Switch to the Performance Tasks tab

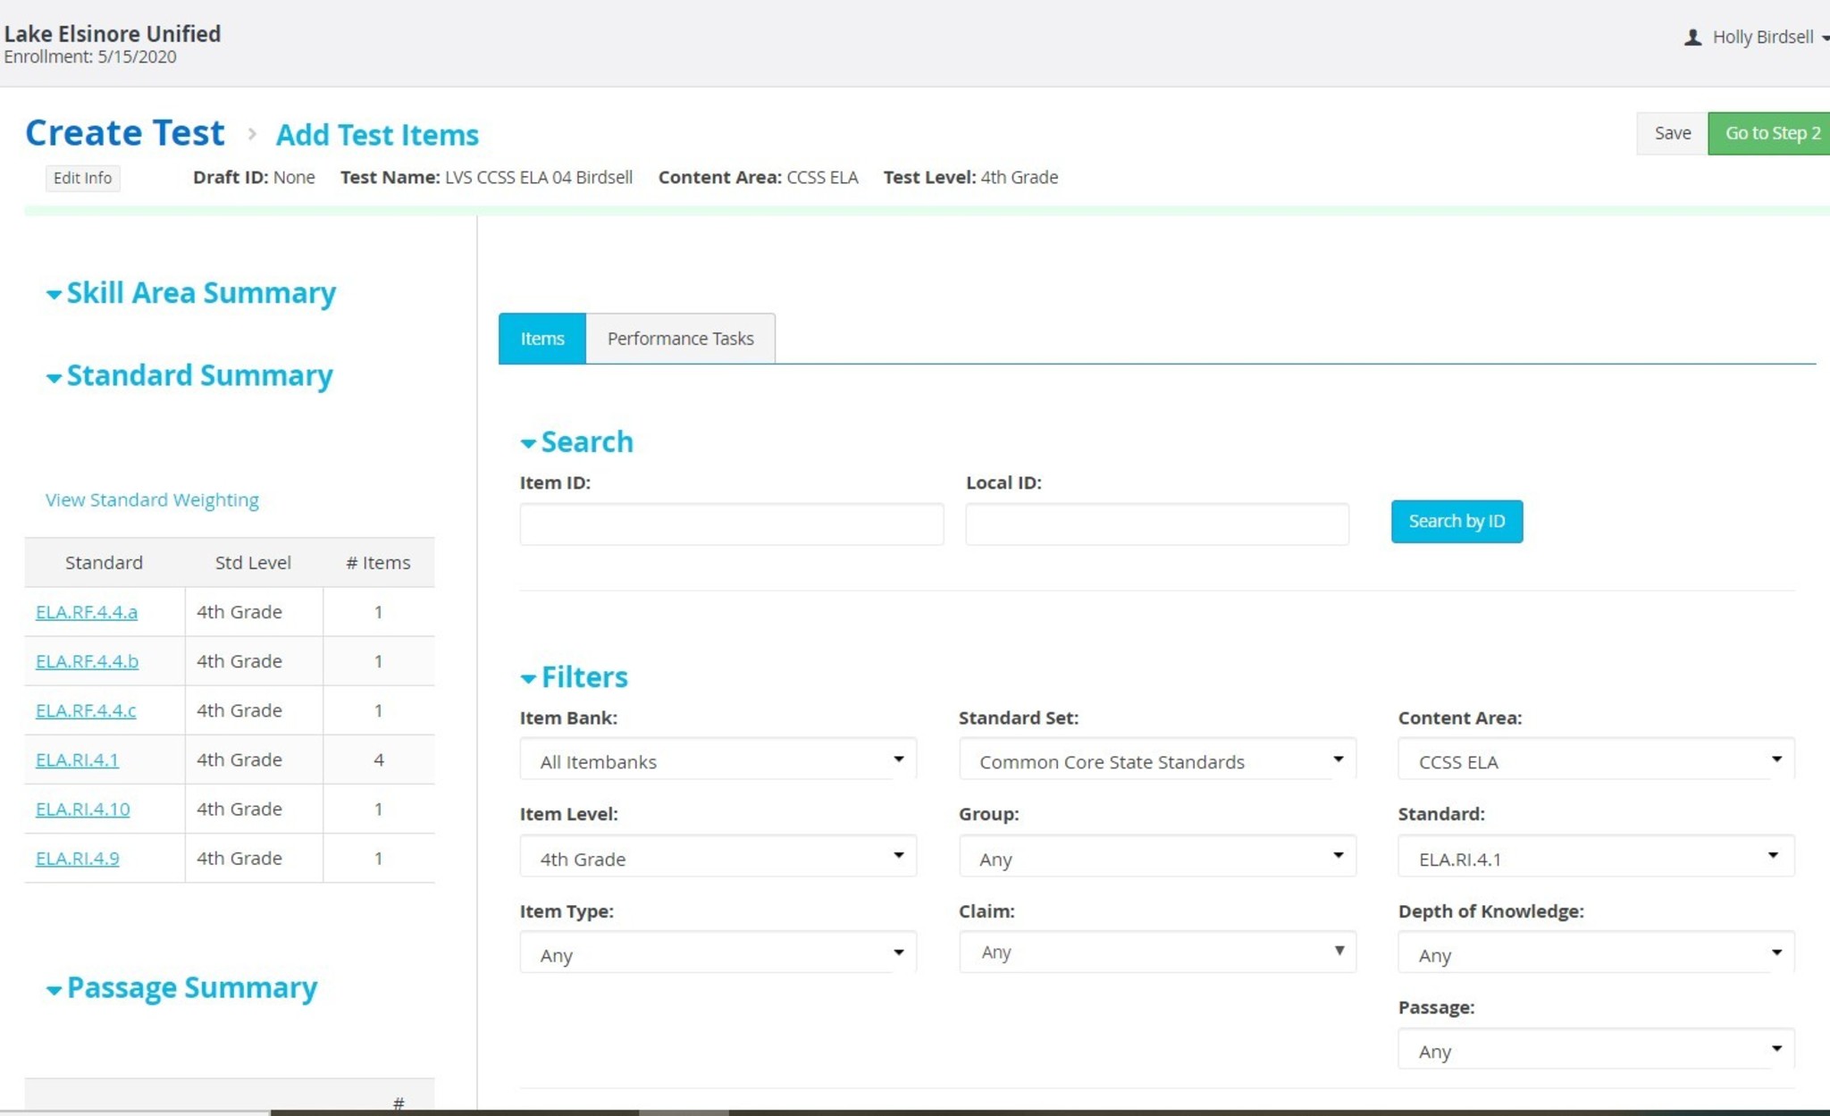coord(680,339)
